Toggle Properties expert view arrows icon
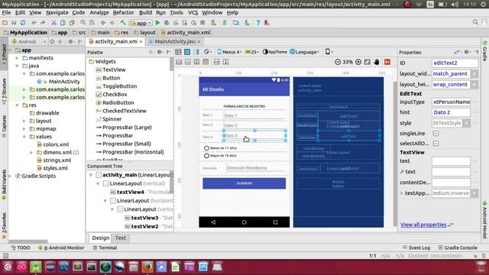489x275 pixels. [457, 52]
